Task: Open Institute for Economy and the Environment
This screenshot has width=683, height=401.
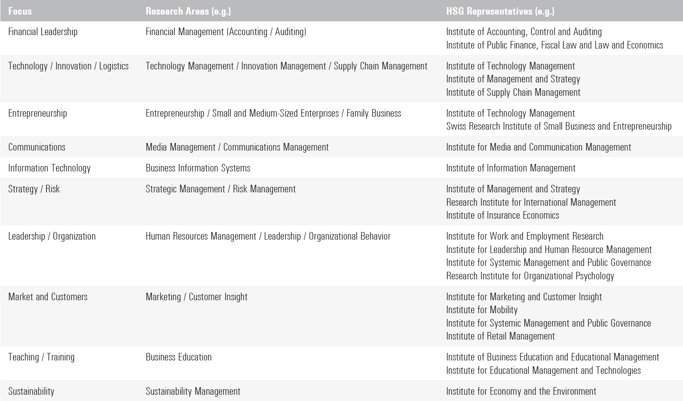Action: pos(521,391)
